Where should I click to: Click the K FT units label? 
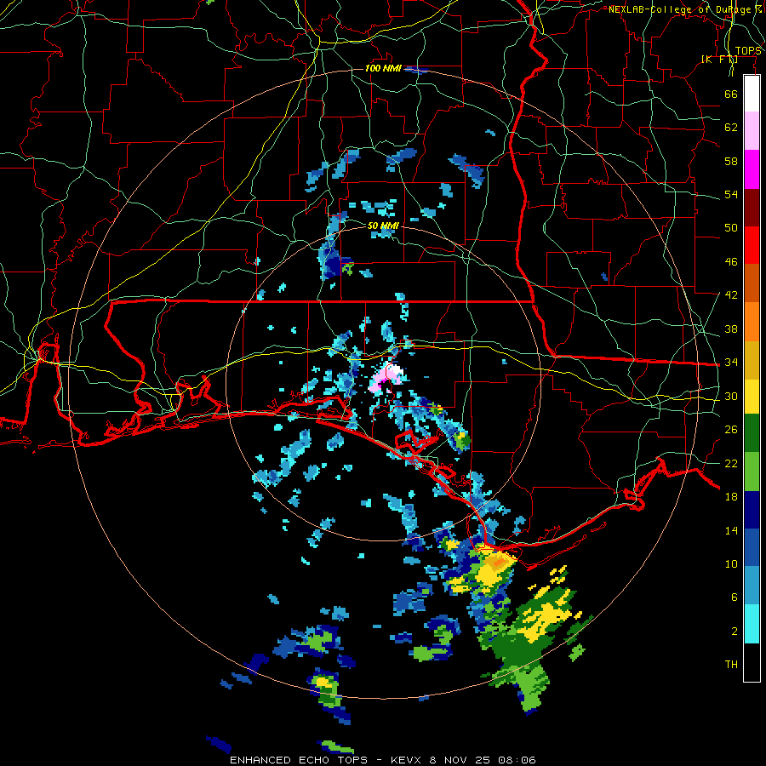pyautogui.click(x=720, y=59)
